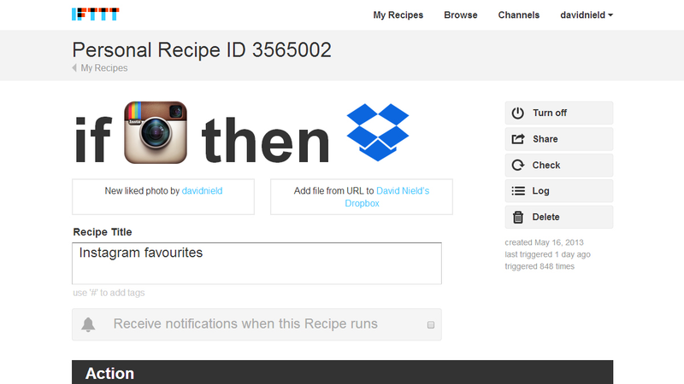The height and width of the screenshot is (384, 684).
Task: Open the David Nield's Dropbox link
Action: [x=387, y=197]
